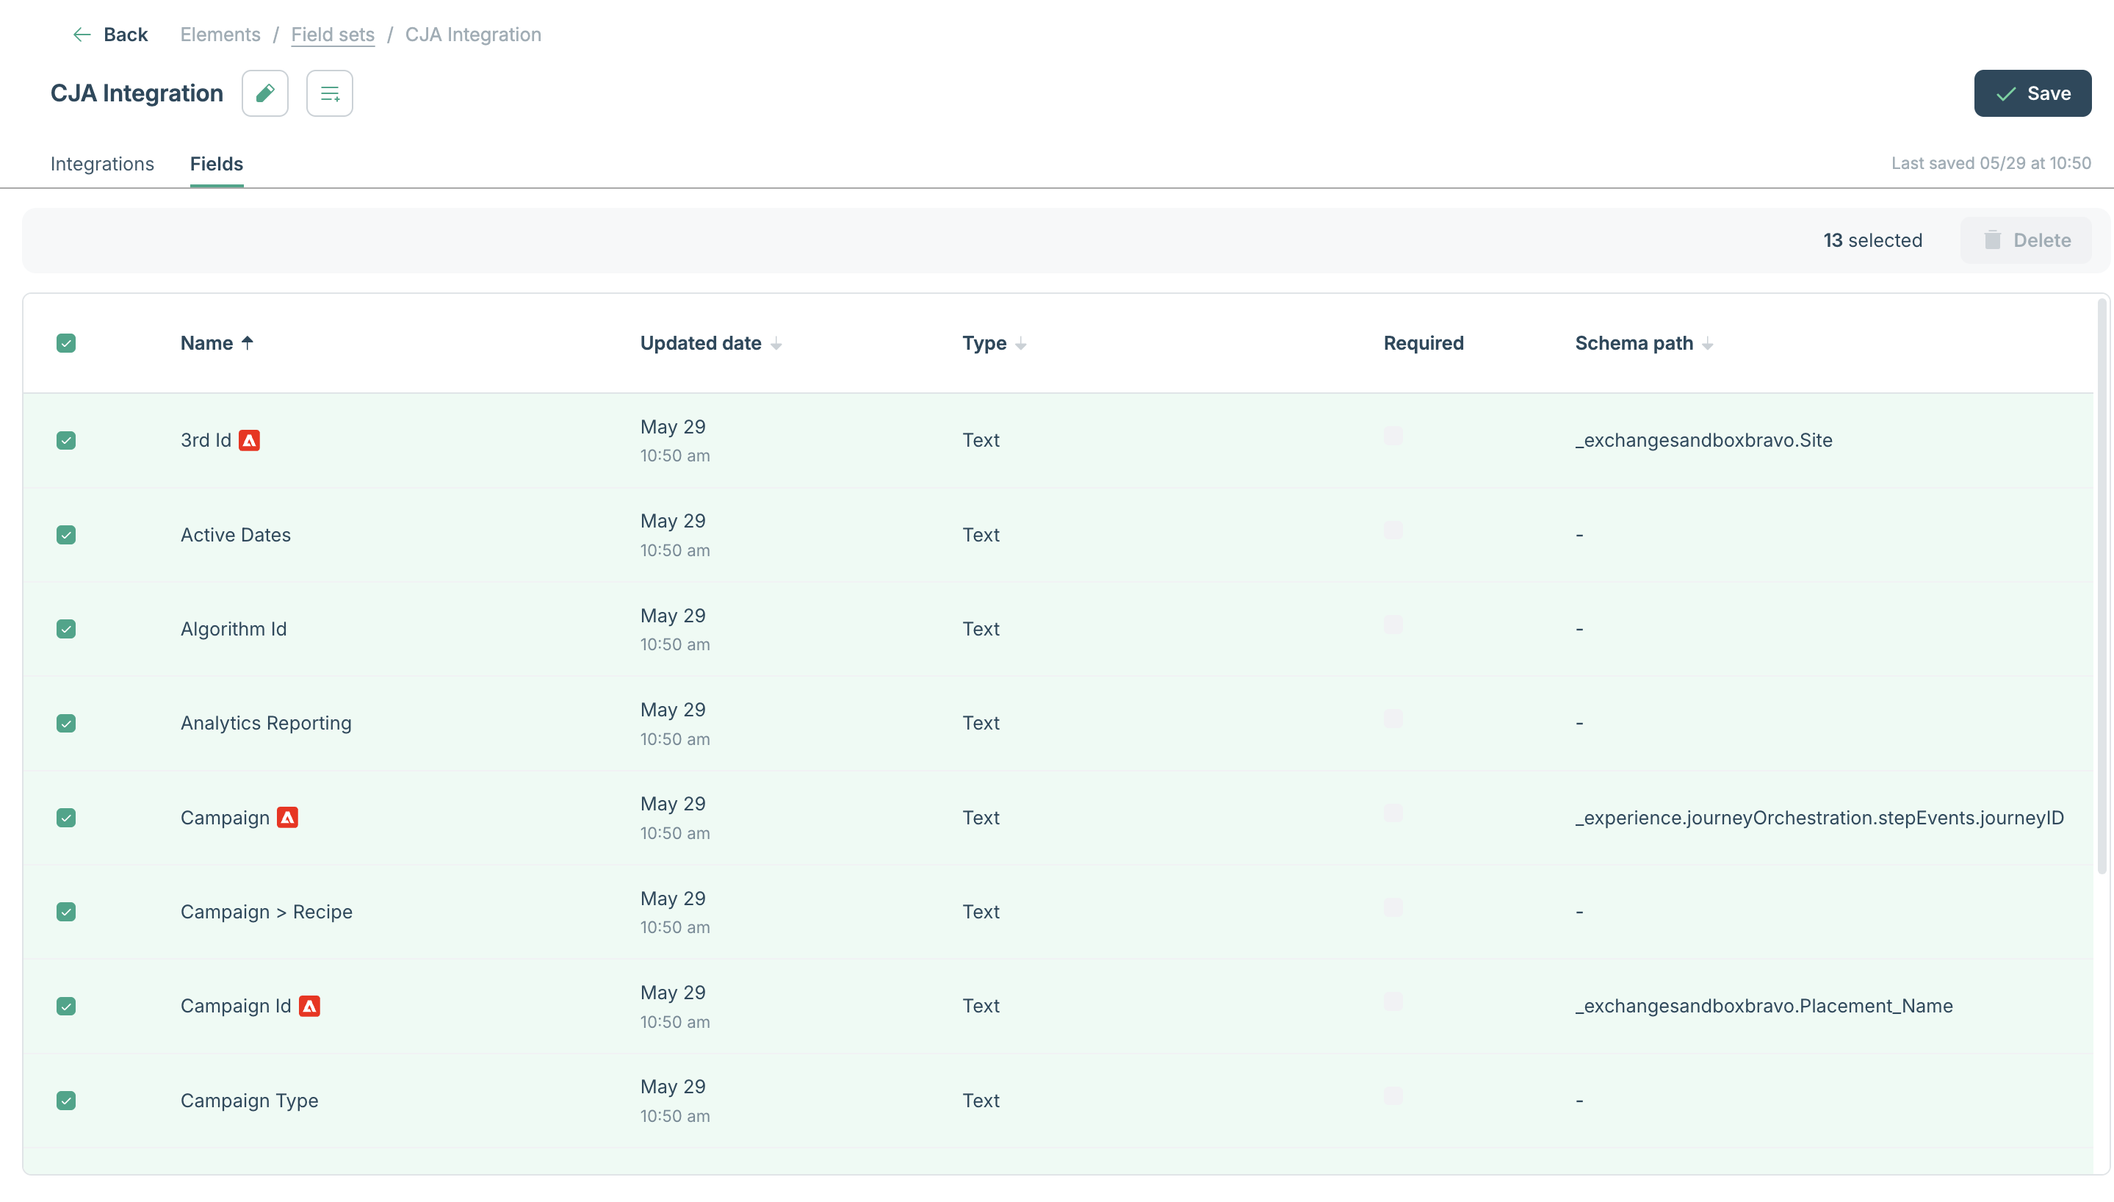Toggle Required for the Active Dates field
Screen dimensions: 2114x1202
1393,530
